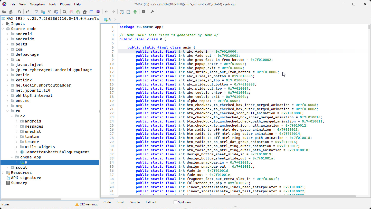Open the log viewer icon

pyautogui.click(x=144, y=12)
